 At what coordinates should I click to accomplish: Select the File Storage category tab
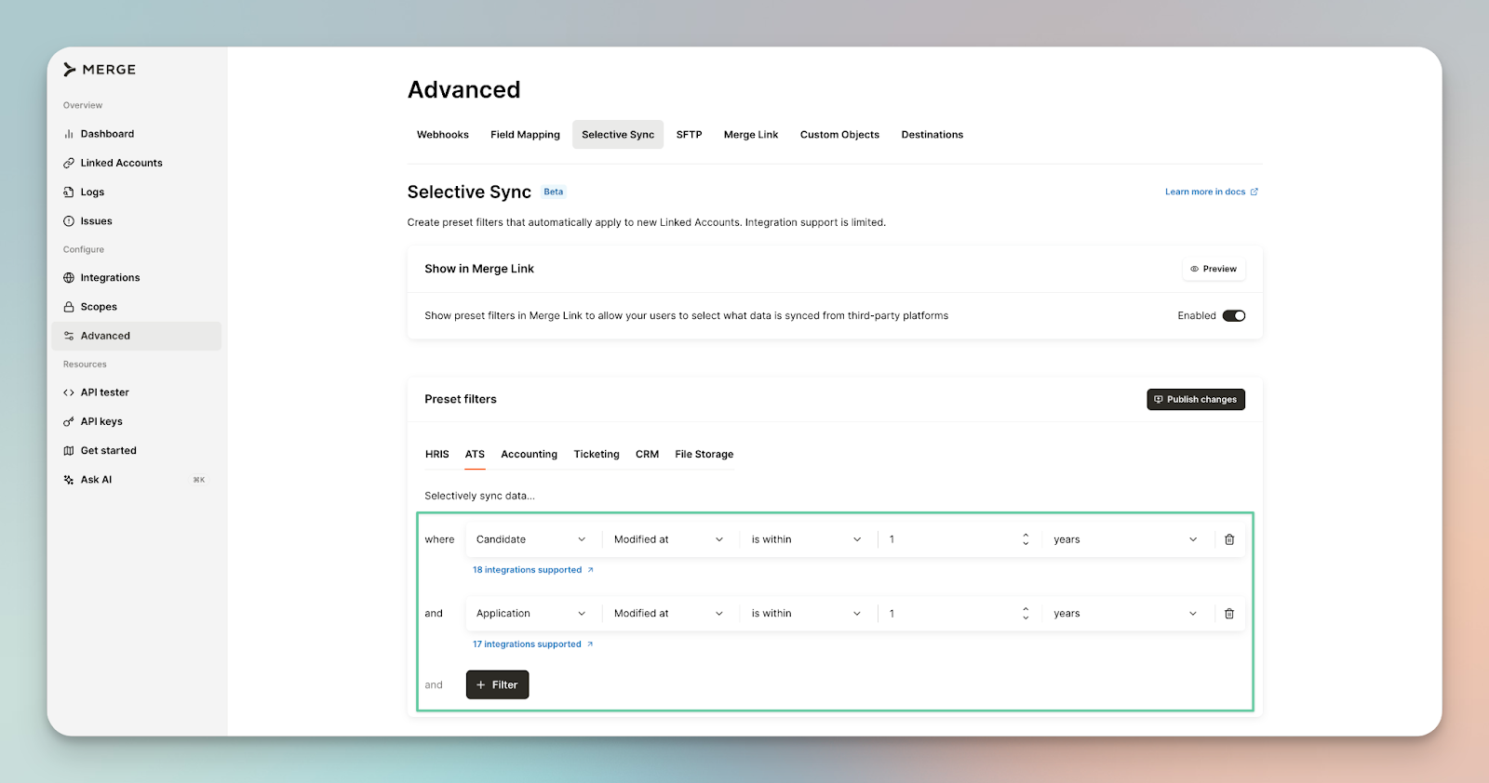(704, 455)
